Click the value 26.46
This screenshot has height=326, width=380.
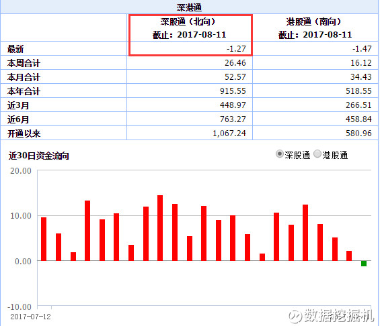[x=235, y=63]
